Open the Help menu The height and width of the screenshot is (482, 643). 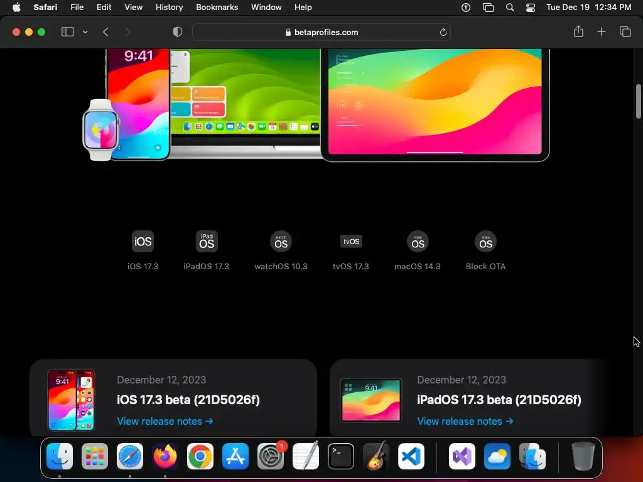click(x=303, y=8)
